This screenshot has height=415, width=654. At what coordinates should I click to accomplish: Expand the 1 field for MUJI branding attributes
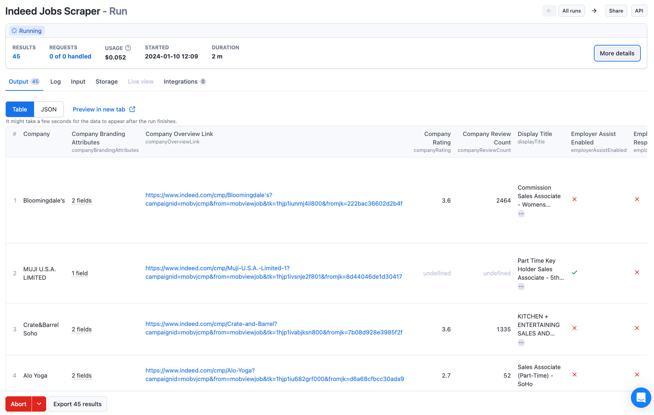coord(79,273)
